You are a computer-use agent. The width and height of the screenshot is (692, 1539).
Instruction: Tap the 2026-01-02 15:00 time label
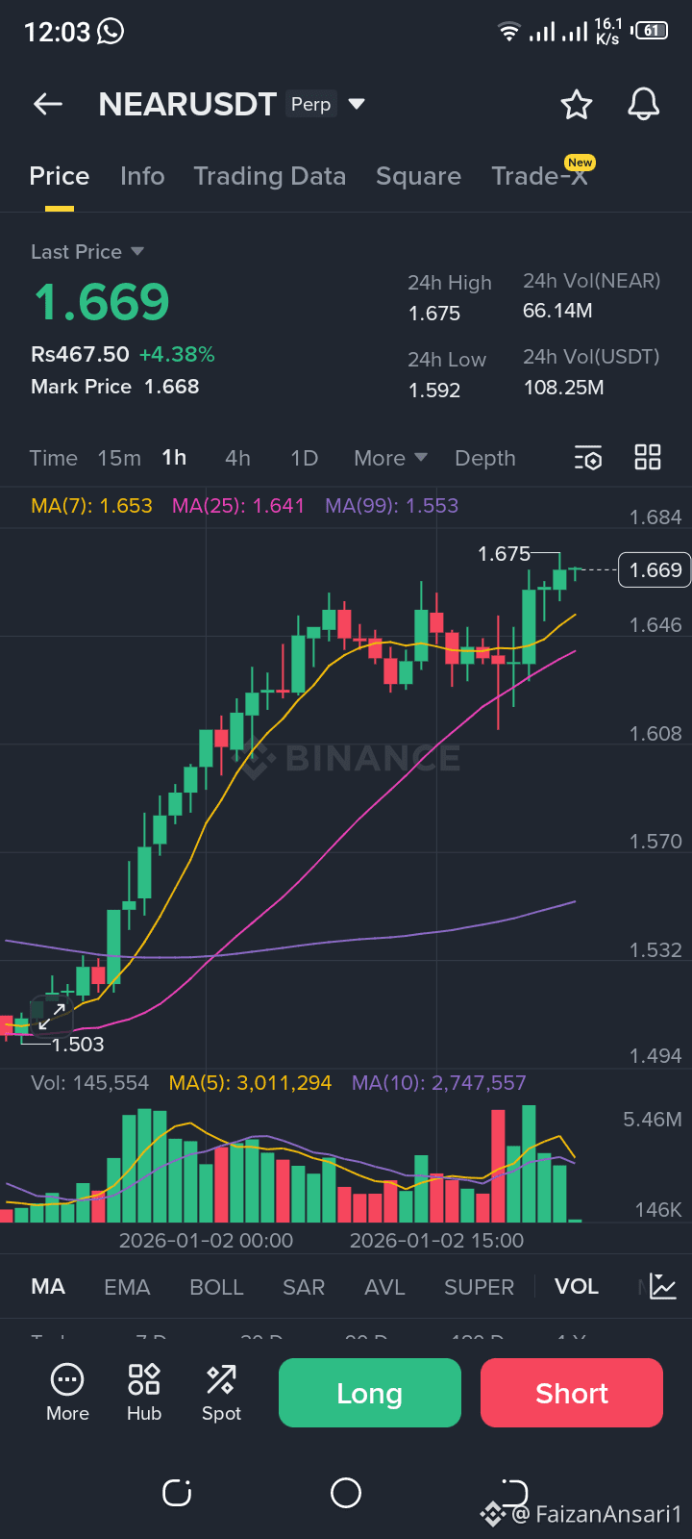[437, 1241]
